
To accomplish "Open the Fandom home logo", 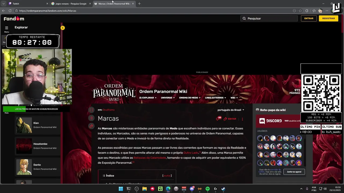I will coord(14,18).
